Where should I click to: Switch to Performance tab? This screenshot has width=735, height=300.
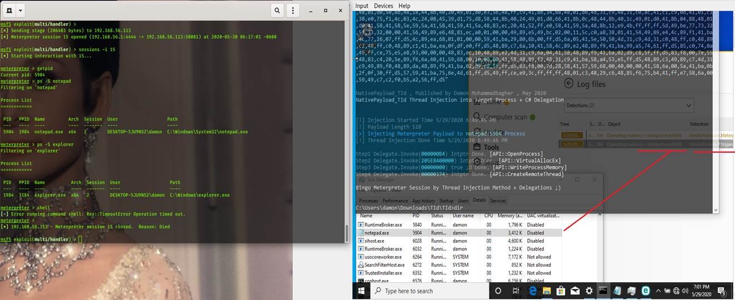pyautogui.click(x=395, y=201)
